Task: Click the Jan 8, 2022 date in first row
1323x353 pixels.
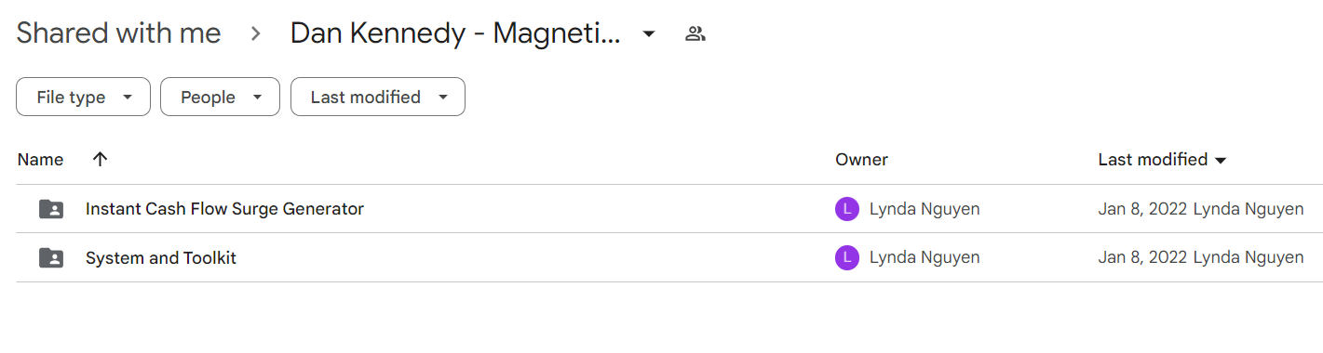Action: 1142,209
